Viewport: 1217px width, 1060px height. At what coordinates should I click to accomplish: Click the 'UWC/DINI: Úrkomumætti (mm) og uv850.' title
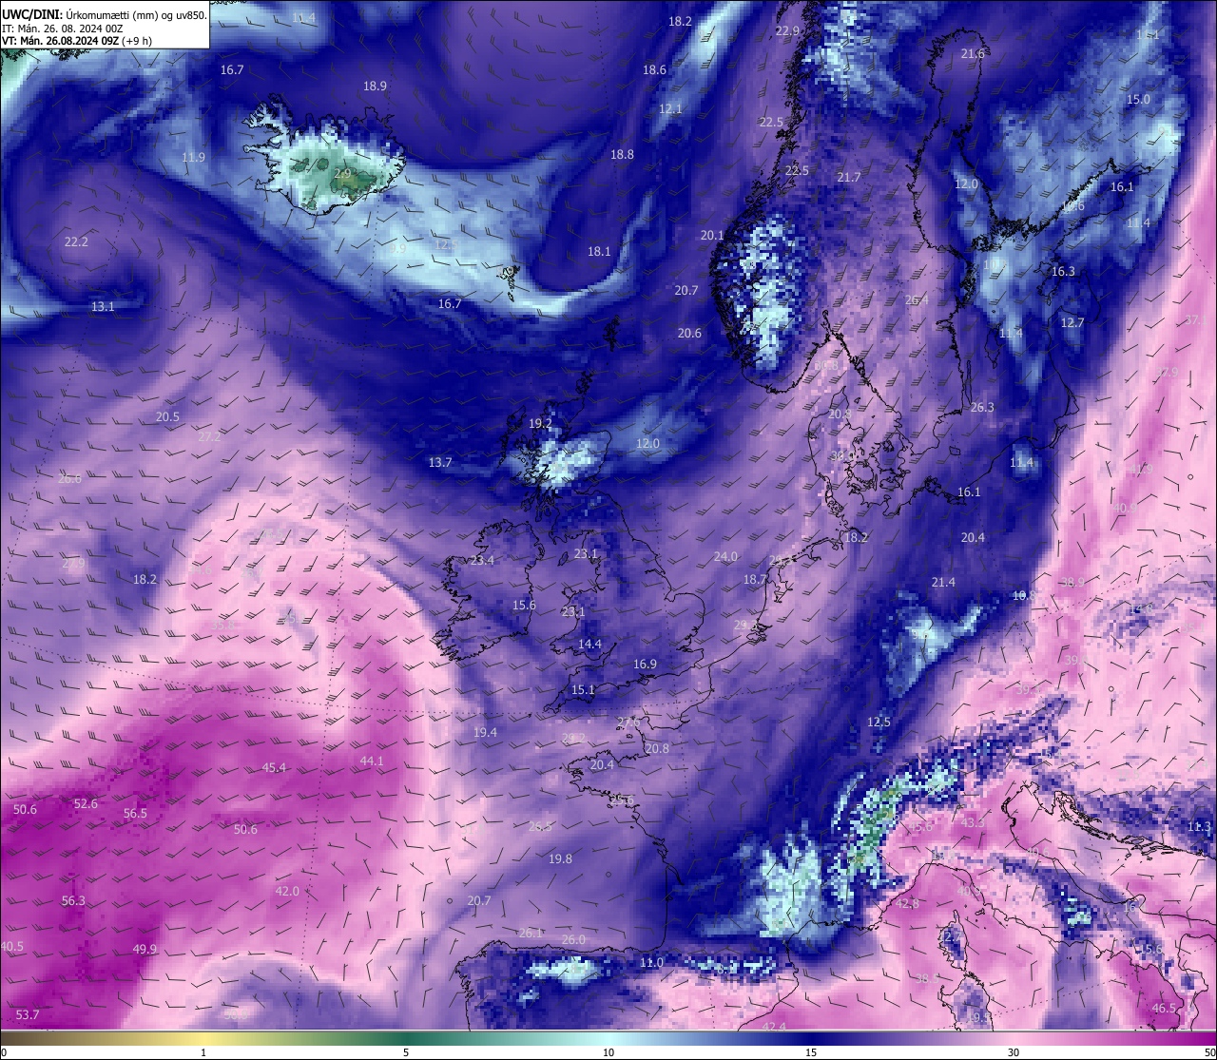pyautogui.click(x=105, y=14)
